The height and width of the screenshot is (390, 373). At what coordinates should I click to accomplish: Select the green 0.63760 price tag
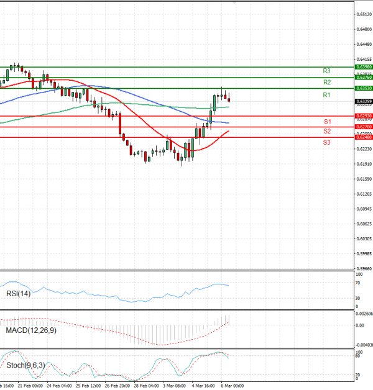pyautogui.click(x=363, y=78)
